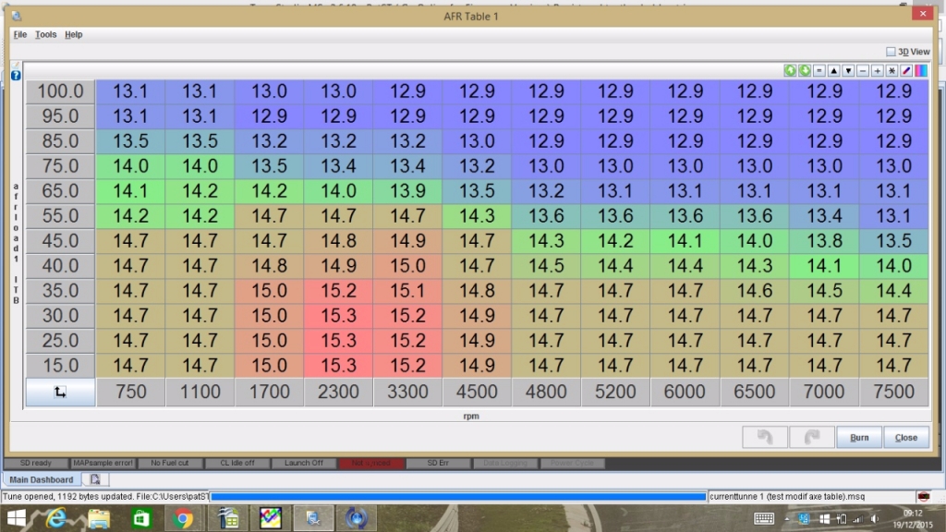Select the 100.0 load axis cell
Screen dimensions: 946x532
tap(60, 91)
